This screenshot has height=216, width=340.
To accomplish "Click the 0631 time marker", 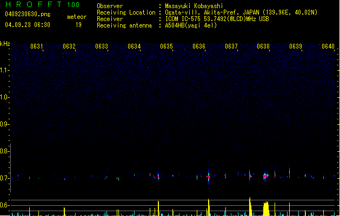I will (37, 46).
